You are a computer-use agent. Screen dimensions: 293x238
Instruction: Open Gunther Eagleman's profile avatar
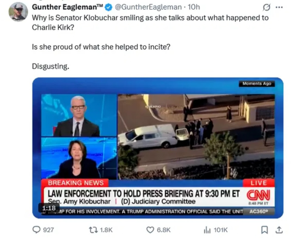[18, 12]
